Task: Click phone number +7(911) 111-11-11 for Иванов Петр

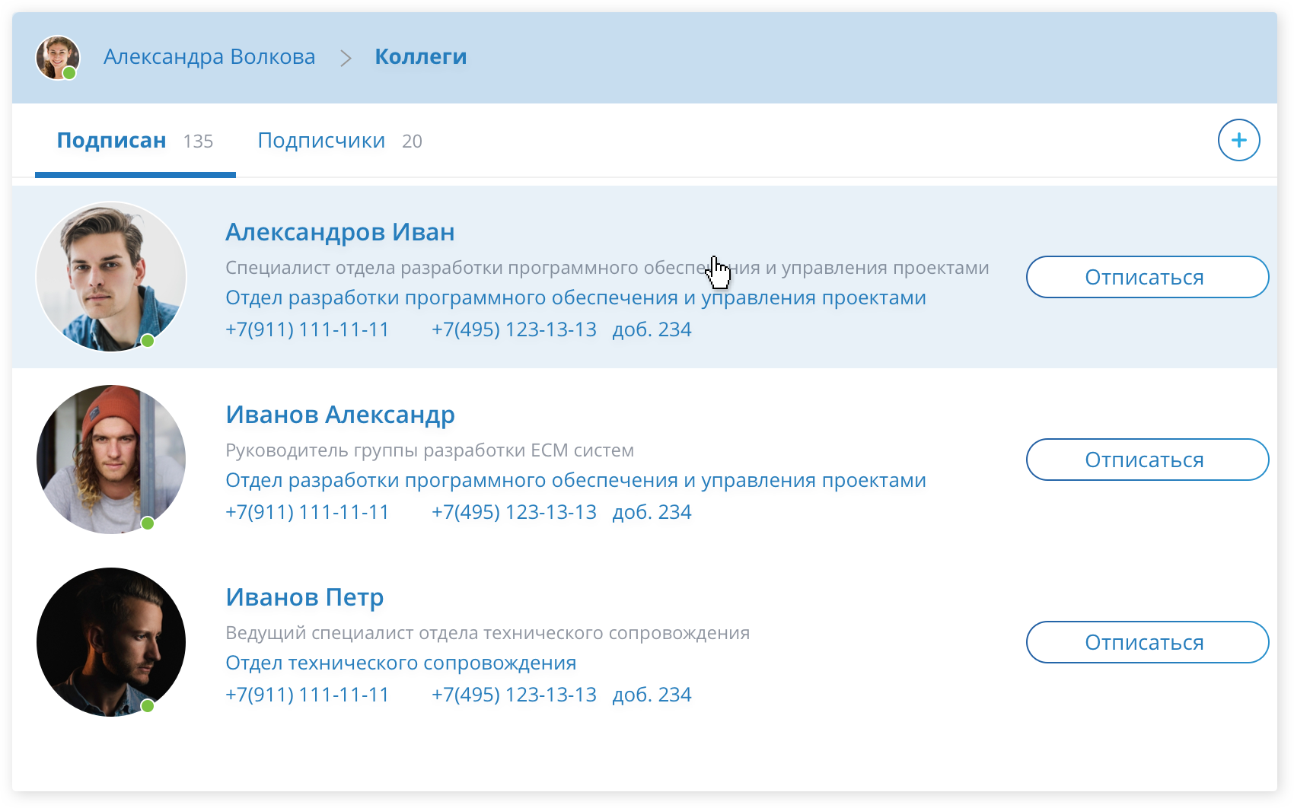Action: click(x=306, y=694)
